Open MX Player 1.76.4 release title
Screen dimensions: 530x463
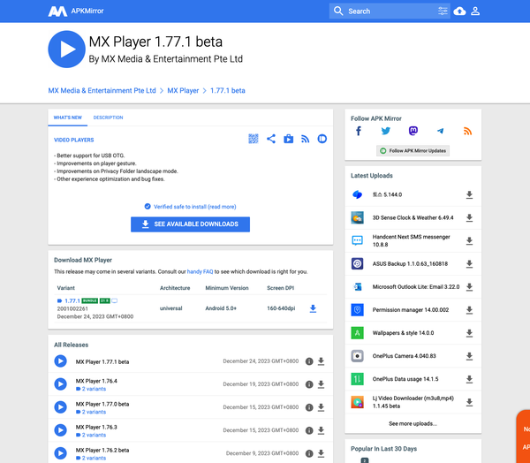click(96, 381)
